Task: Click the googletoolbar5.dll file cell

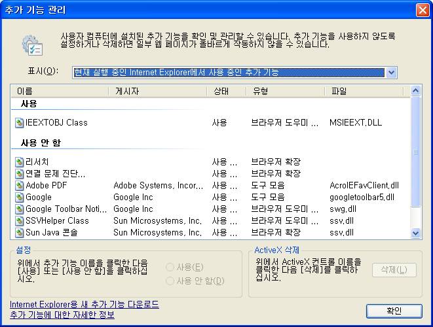Action: click(x=362, y=198)
